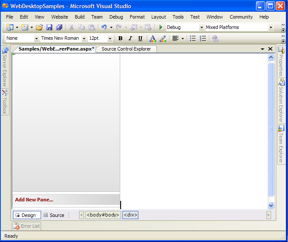Click the numbered list icon

click(x=203, y=38)
